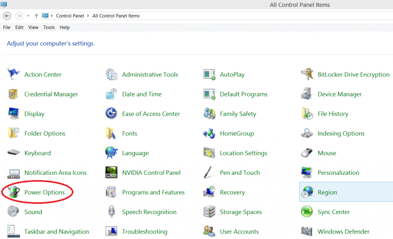Image resolution: width=393 pixels, height=239 pixels.
Task: Open the Programs and Features icon
Action: [x=111, y=192]
